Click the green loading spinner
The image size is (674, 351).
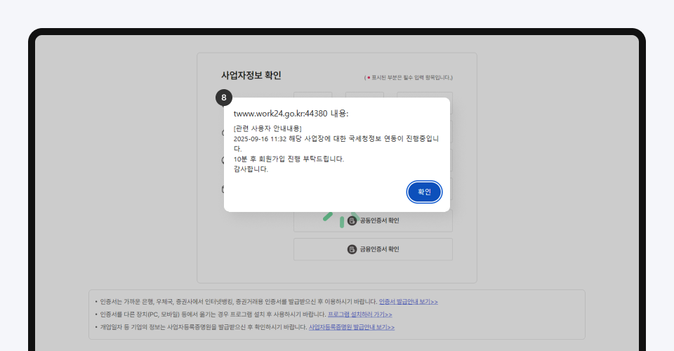click(341, 219)
